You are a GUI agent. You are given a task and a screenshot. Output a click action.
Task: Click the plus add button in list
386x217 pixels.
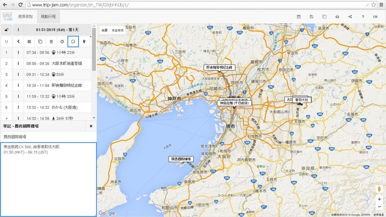click(6, 118)
